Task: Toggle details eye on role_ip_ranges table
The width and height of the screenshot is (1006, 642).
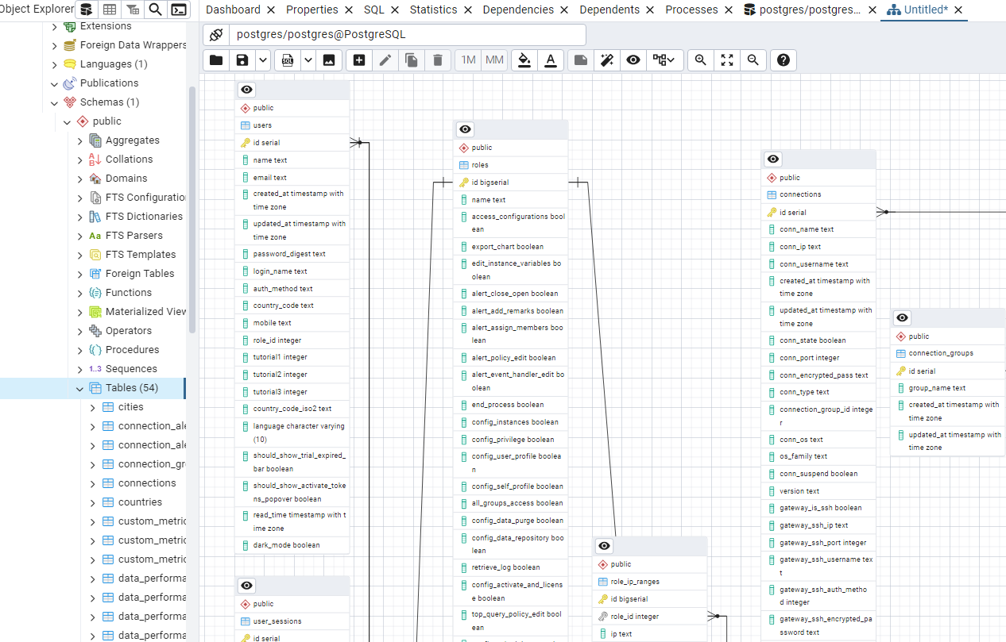Action: pyautogui.click(x=605, y=546)
